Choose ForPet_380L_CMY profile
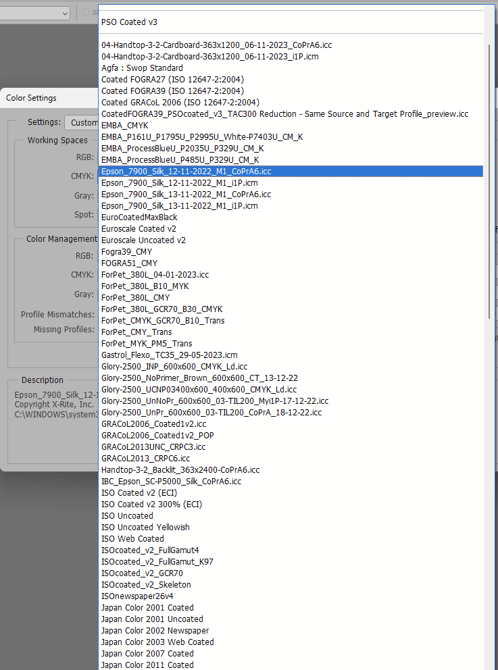This screenshot has height=670, width=498. click(291, 298)
